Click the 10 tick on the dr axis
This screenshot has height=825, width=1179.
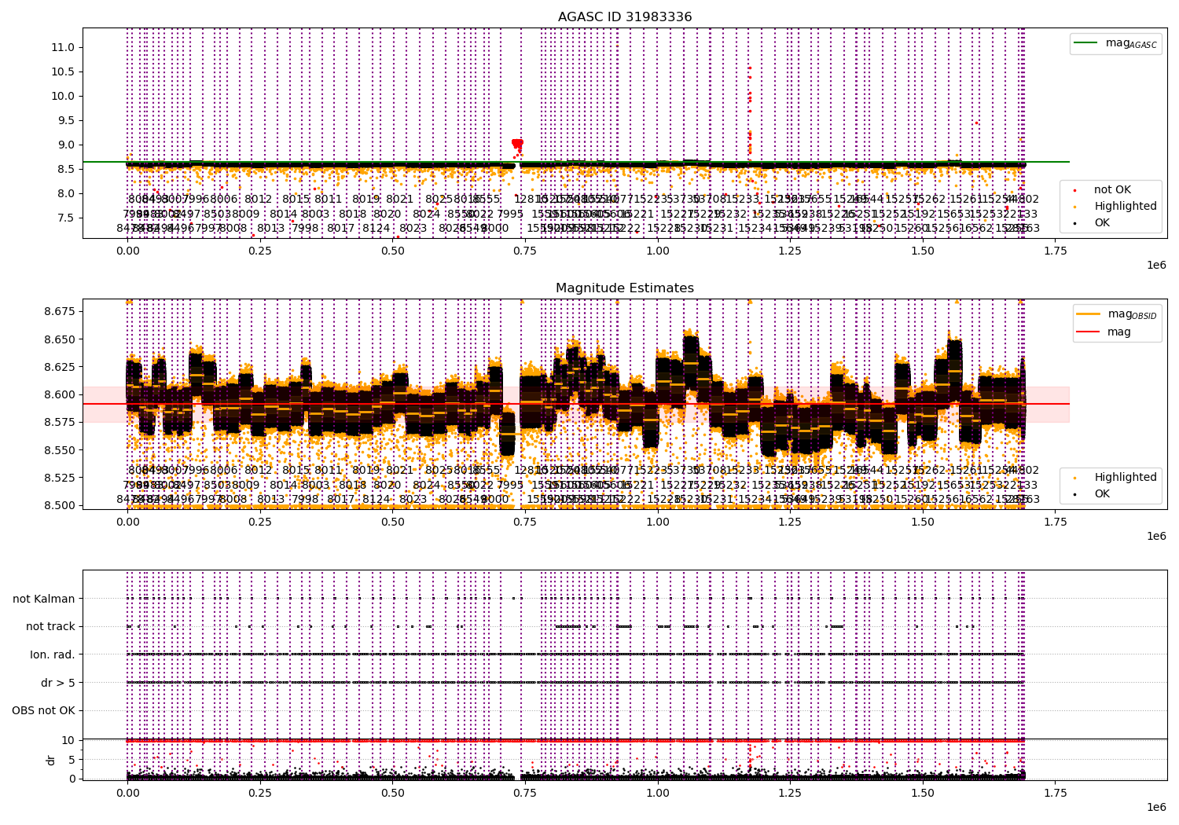tap(68, 740)
